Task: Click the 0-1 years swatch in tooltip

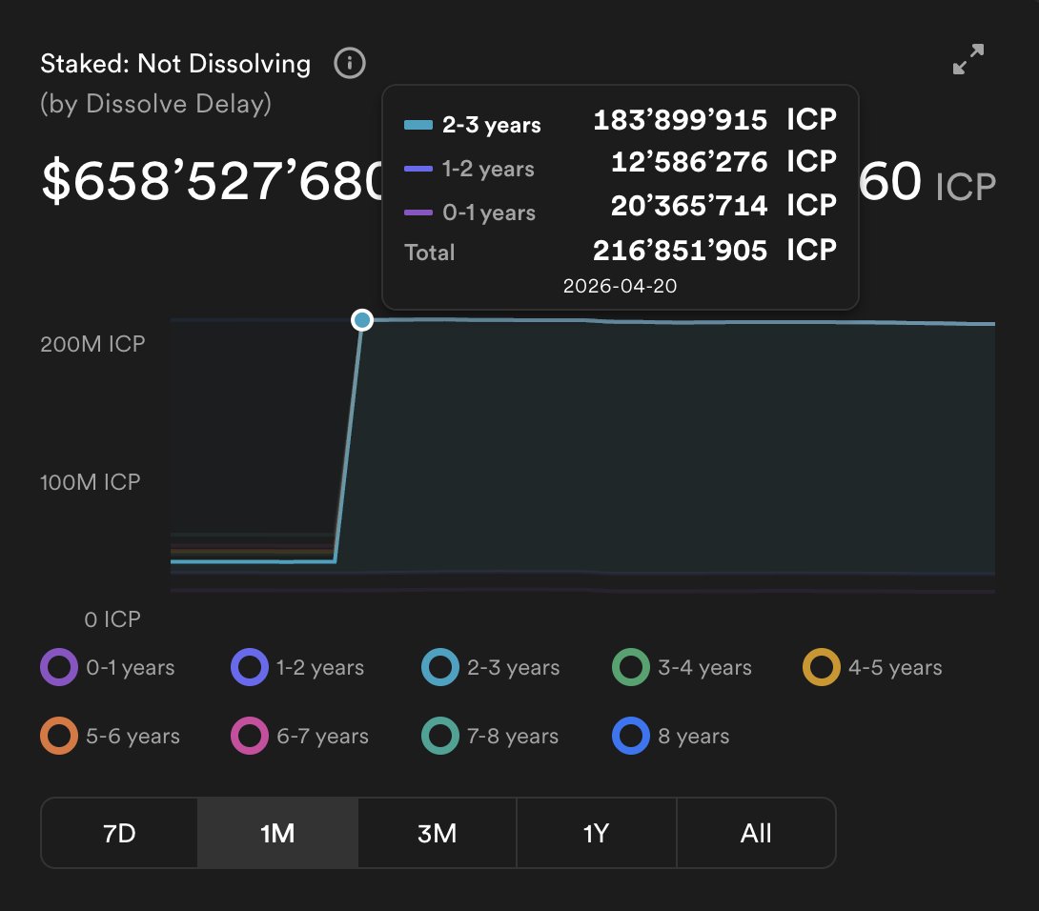Action: (x=418, y=213)
